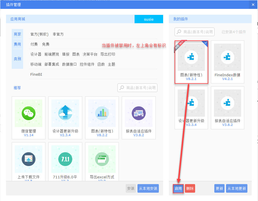
Task: Enable the selected plugin with 启用
Action: (x=178, y=188)
